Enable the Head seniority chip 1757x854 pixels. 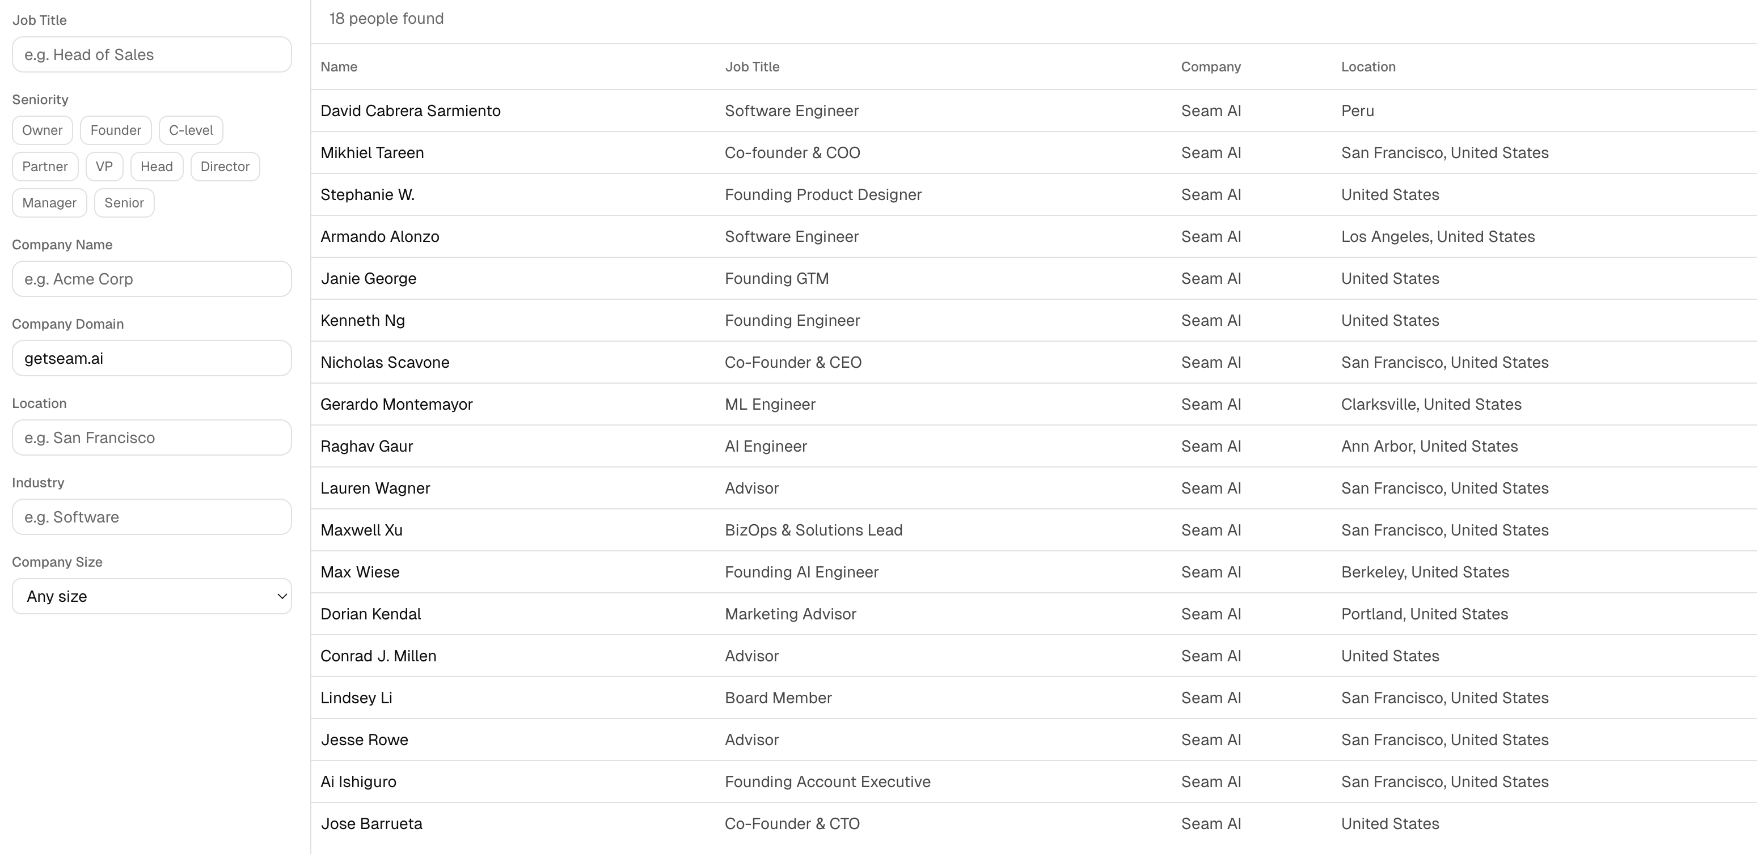coord(156,166)
